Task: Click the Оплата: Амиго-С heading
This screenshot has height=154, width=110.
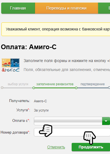Action: [x=29, y=47]
